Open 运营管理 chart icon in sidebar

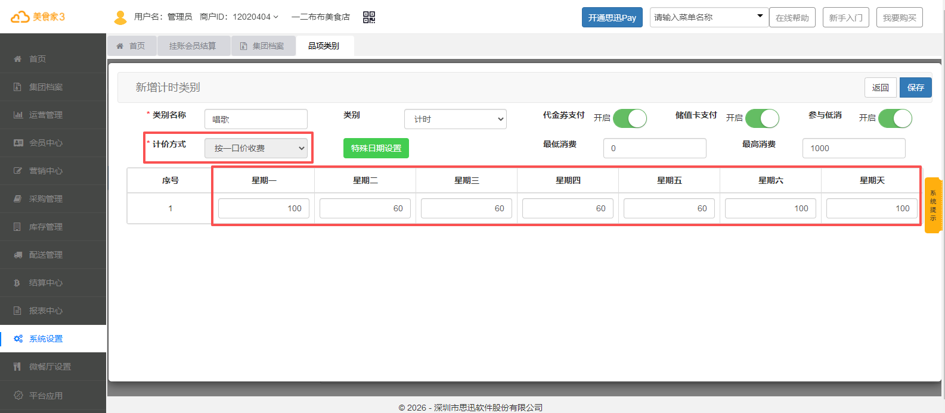[18, 115]
